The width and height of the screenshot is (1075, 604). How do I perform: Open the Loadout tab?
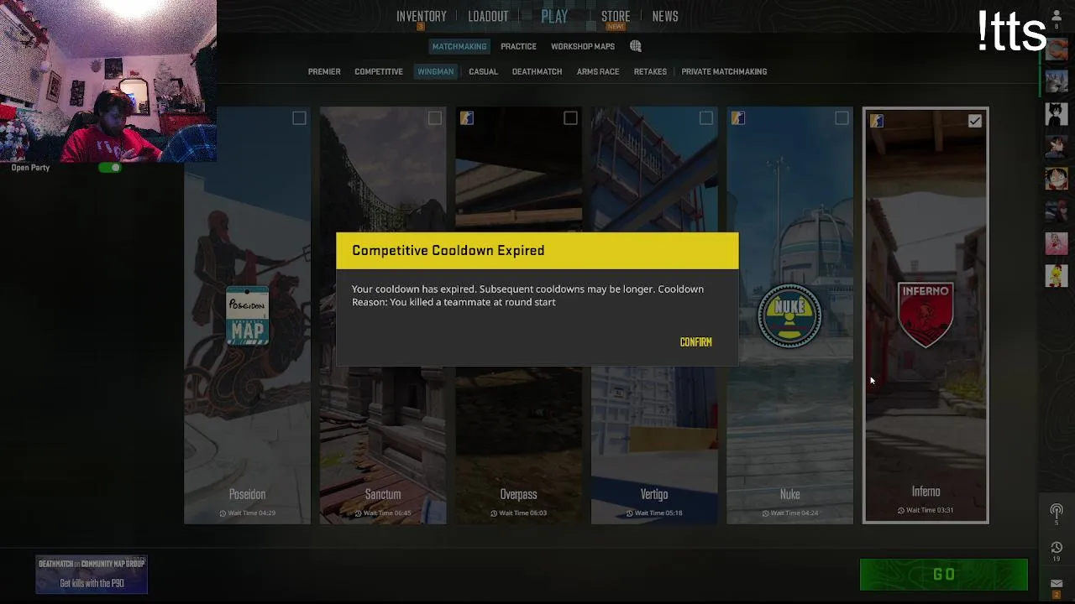click(x=488, y=16)
